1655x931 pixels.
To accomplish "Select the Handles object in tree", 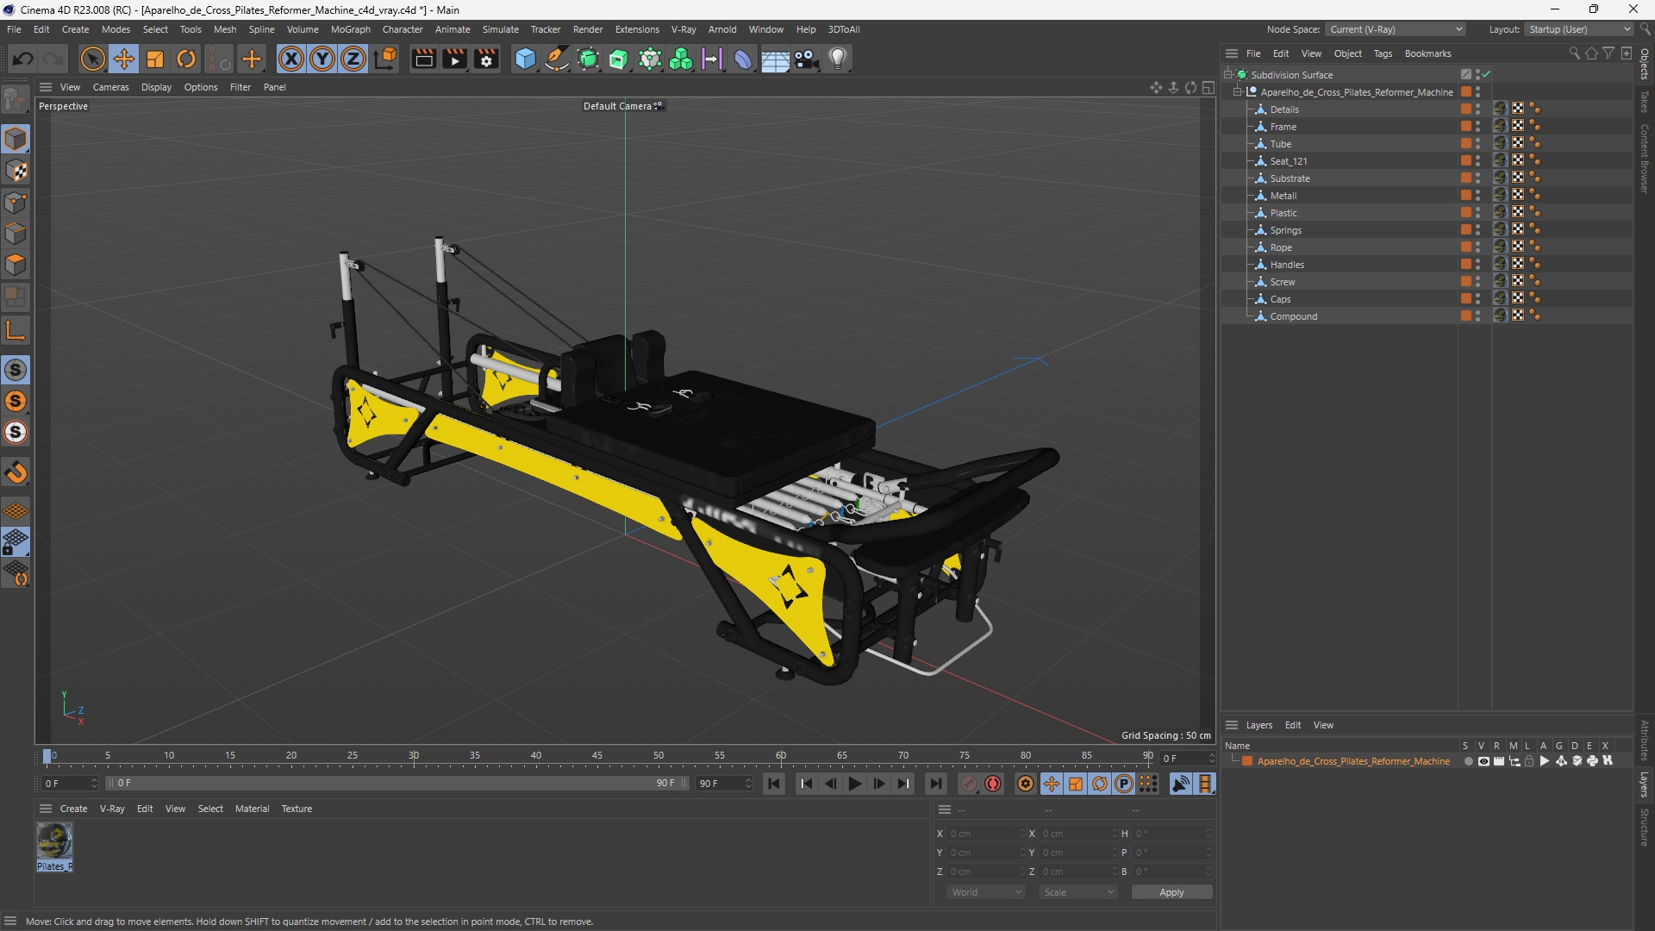I will (1286, 265).
